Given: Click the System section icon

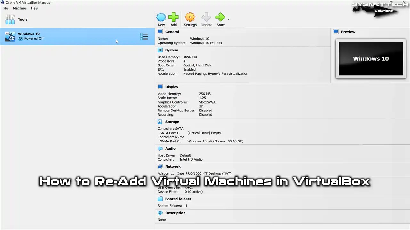Looking at the screenshot, I should (160, 50).
